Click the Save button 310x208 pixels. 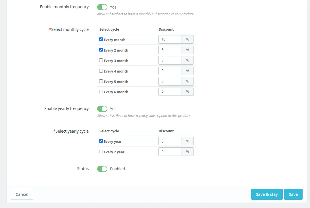pos(293,194)
